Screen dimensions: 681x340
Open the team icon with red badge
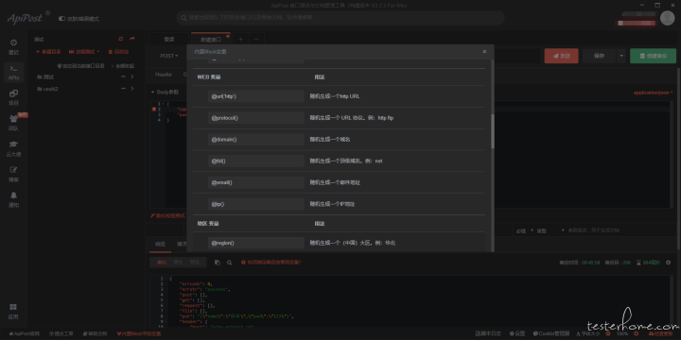(13, 118)
